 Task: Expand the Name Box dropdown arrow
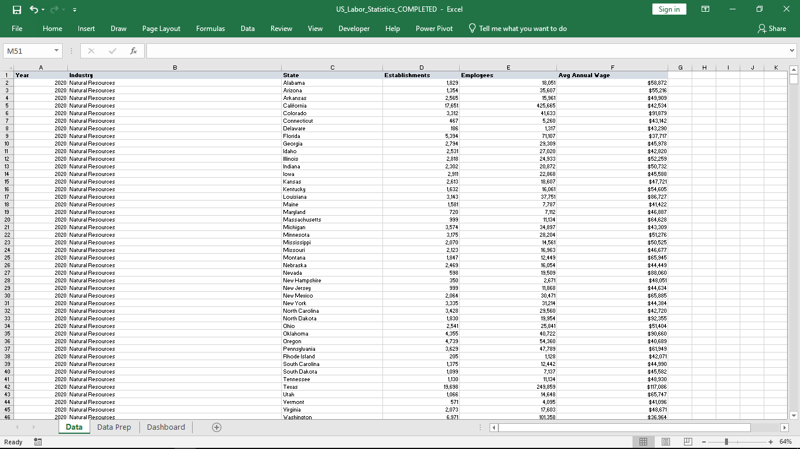click(x=57, y=51)
